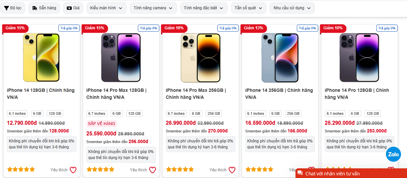Click the Zalo chat icon
407x178 pixels.
click(393, 154)
